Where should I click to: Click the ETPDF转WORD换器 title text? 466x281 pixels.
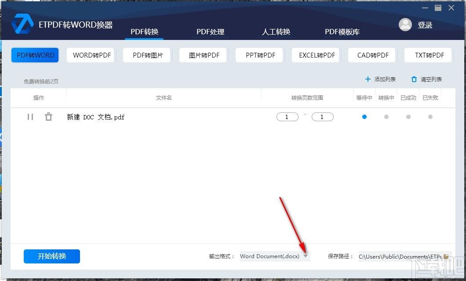coord(76,25)
